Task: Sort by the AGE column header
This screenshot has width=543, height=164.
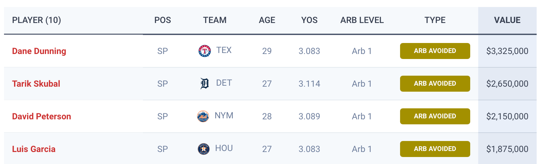Action: (267, 20)
